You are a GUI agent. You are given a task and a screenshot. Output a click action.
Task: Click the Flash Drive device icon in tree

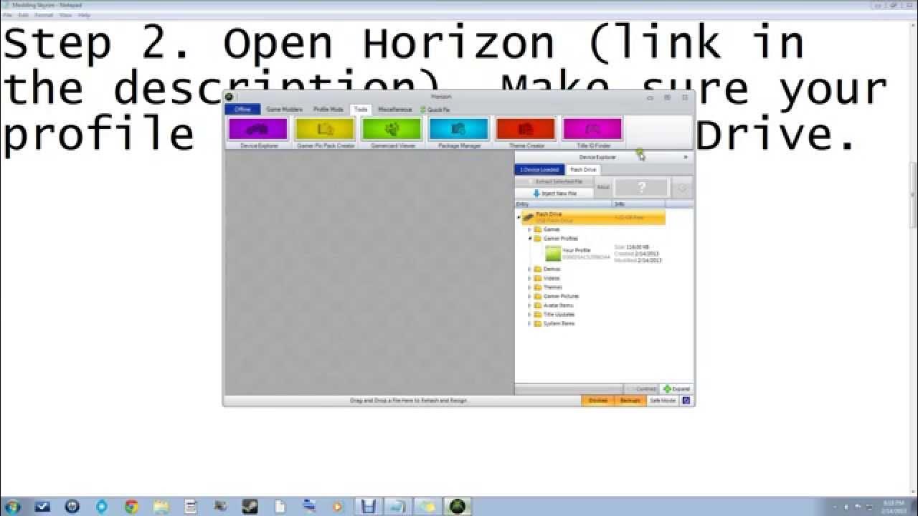coord(528,217)
